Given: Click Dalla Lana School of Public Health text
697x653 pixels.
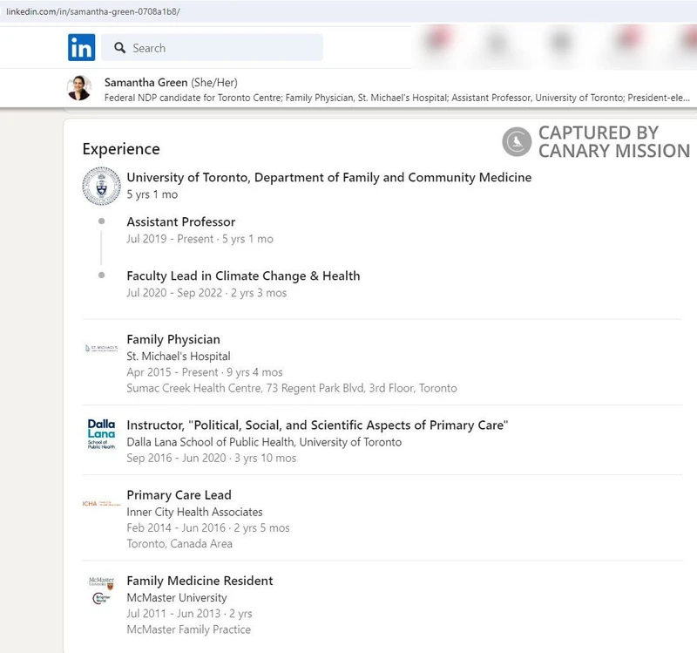Looking at the screenshot, I should (x=264, y=442).
